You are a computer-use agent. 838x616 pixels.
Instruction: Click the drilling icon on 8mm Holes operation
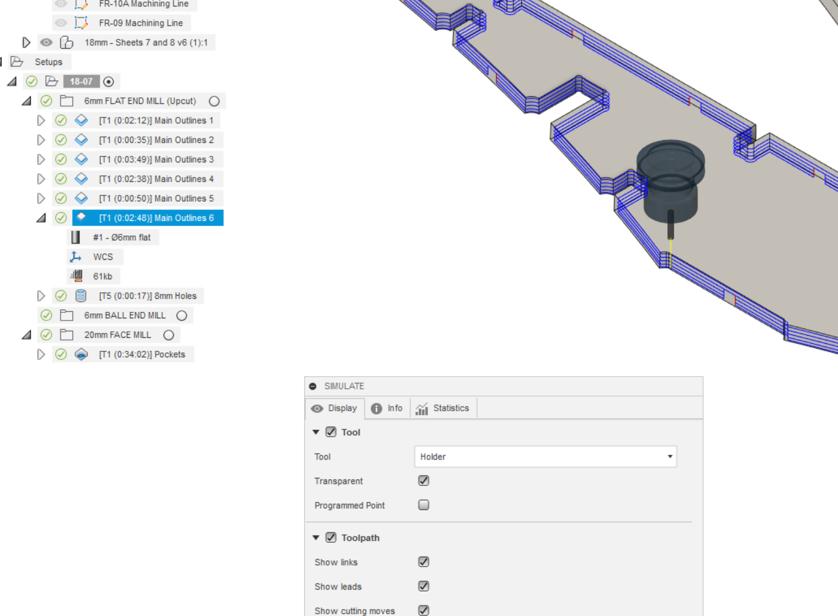tap(81, 296)
